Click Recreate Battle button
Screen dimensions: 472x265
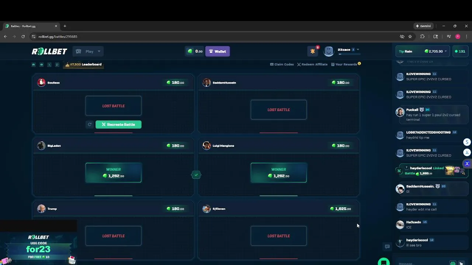pyautogui.click(x=118, y=124)
